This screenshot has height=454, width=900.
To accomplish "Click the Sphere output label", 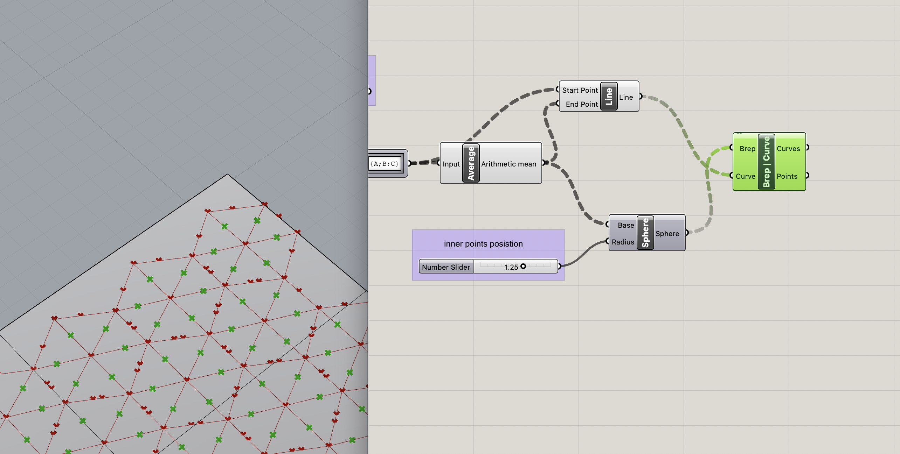I will 667,234.
